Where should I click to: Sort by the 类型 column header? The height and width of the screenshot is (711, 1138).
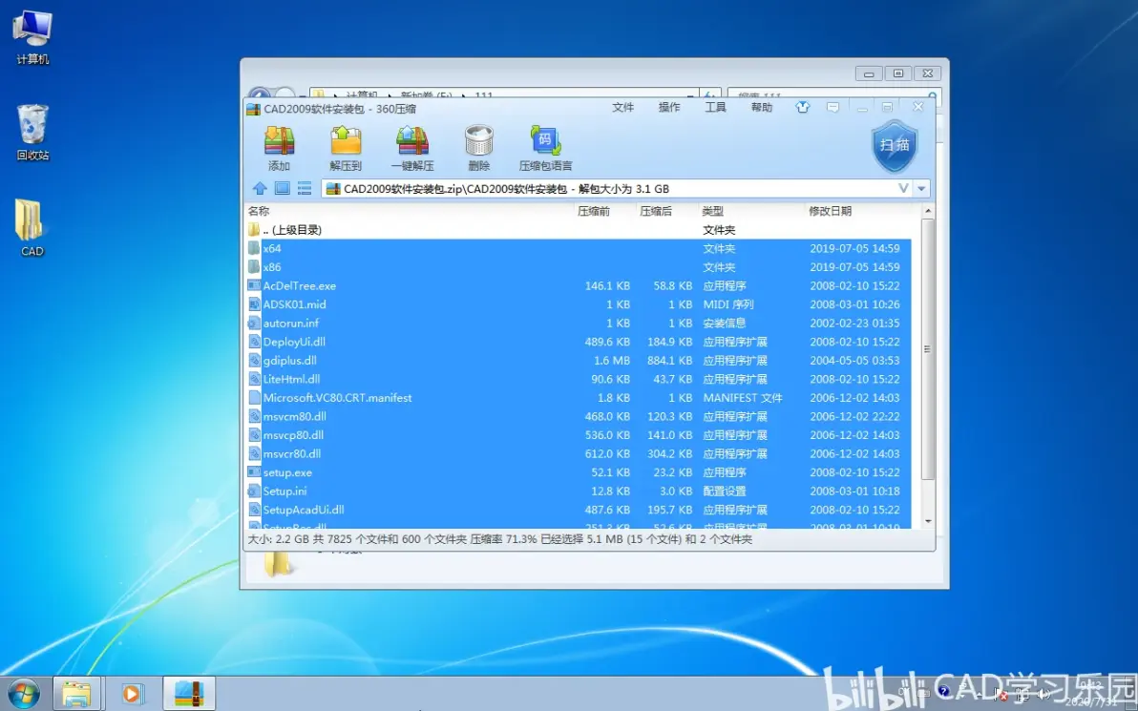(713, 211)
